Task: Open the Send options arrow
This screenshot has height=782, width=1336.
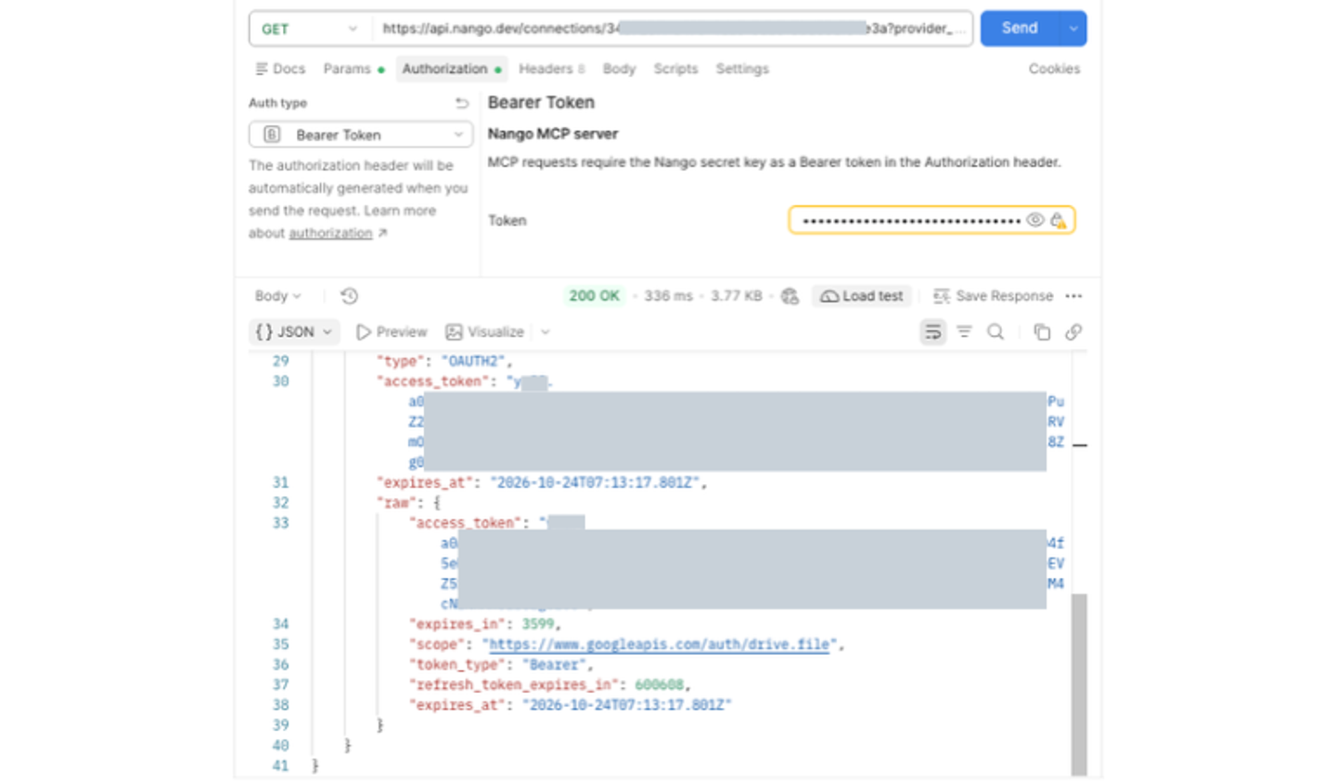Action: (x=1073, y=28)
